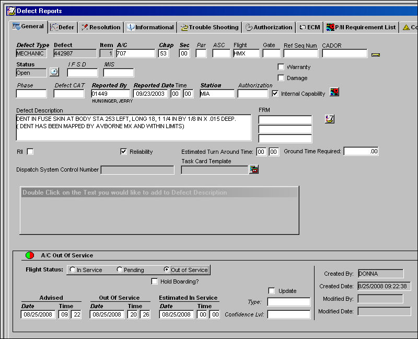Tick the Damage checkbox

tap(281, 77)
